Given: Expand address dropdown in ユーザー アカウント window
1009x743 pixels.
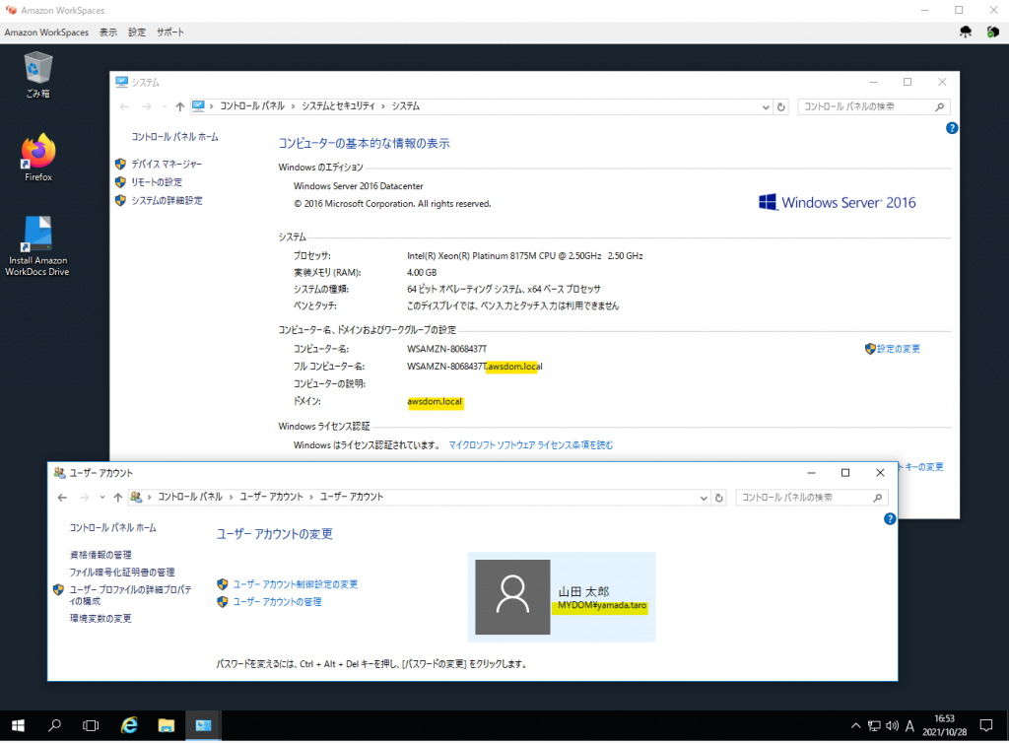Looking at the screenshot, I should point(703,498).
